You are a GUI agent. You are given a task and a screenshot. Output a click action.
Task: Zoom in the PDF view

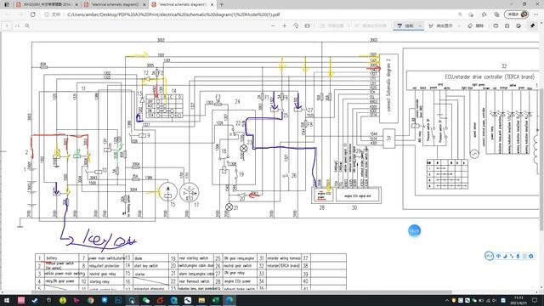tap(285, 25)
